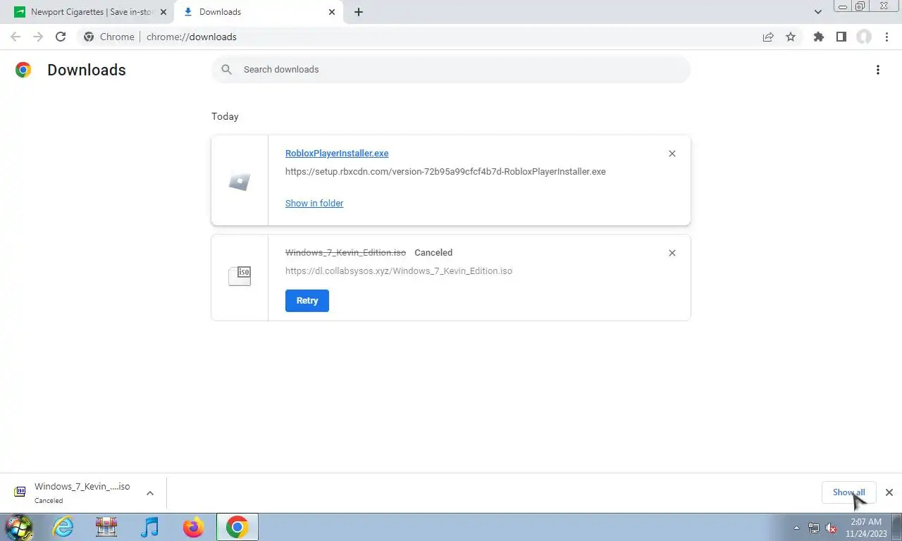Viewport: 902px width, 541px height.
Task: Remove Windows_7_Kevin_Edition.iso from the list
Action: [672, 253]
